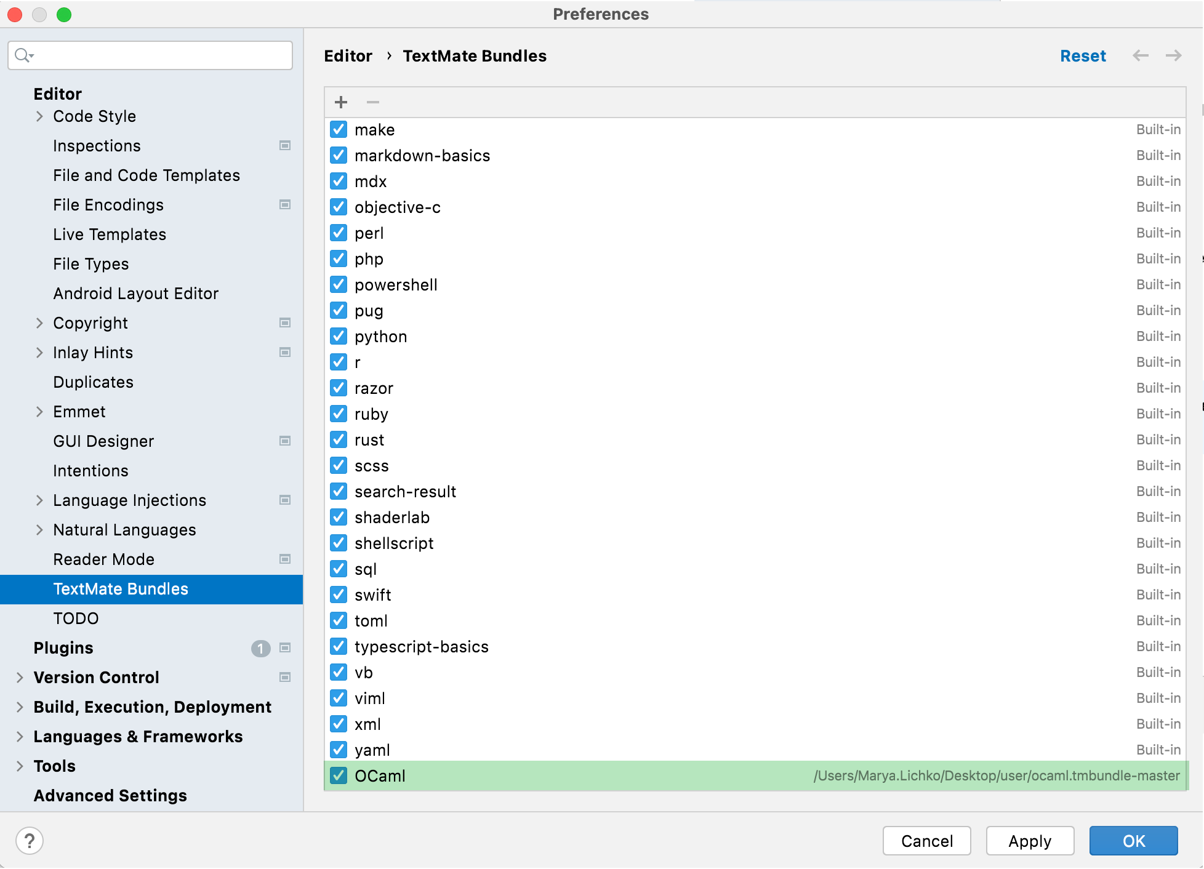This screenshot has height=869, width=1204.
Task: Click the Apply button
Action: pyautogui.click(x=1030, y=841)
